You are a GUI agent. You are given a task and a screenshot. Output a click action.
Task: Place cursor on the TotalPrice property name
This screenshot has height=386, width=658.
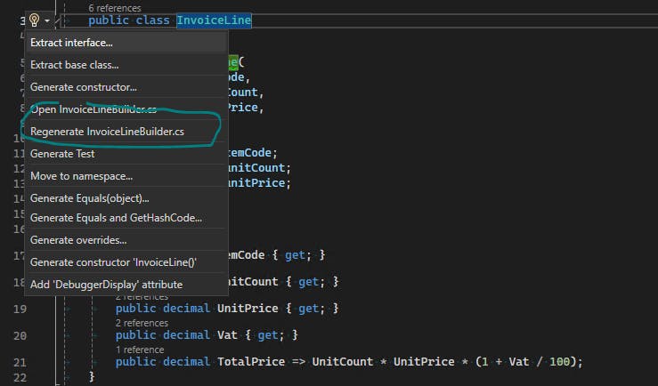251,362
